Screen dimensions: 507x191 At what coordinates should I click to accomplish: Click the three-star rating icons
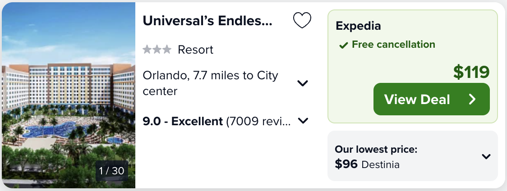point(157,50)
